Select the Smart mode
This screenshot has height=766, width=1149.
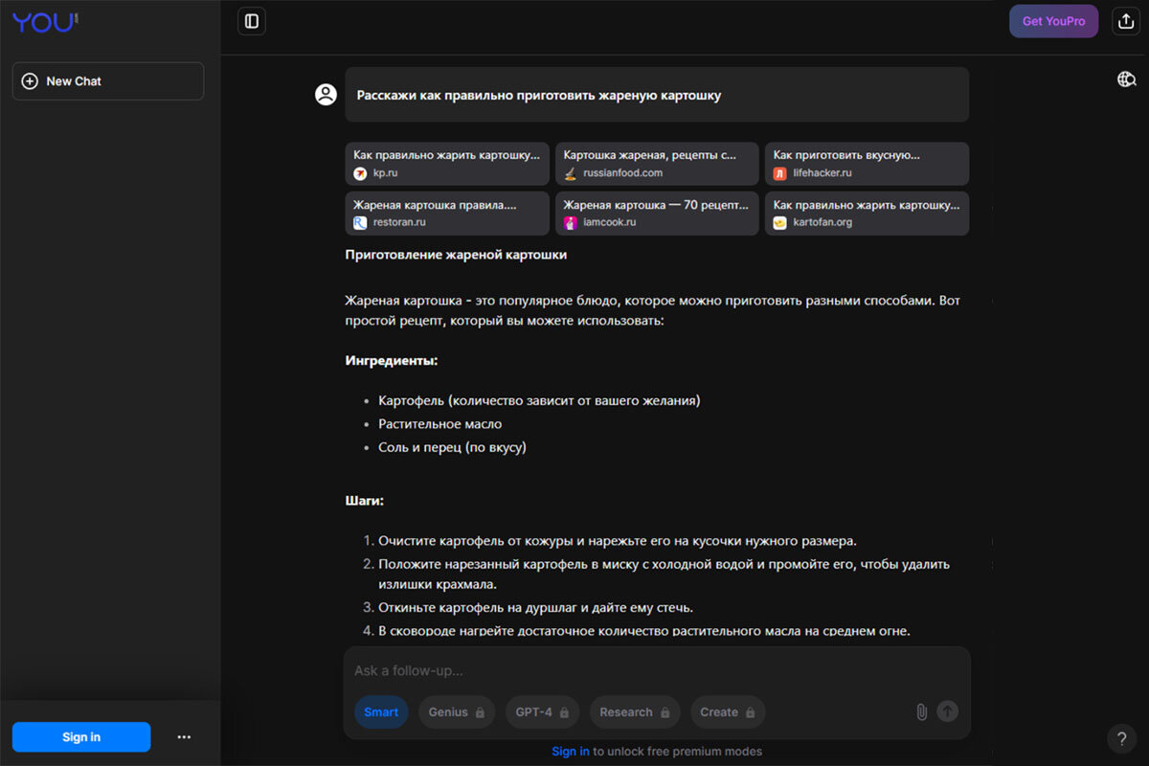(381, 712)
